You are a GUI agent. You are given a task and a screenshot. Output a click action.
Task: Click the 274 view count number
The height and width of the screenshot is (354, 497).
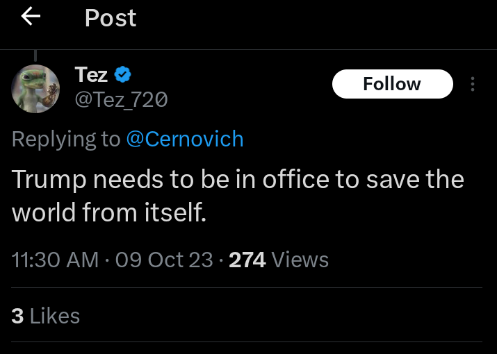[247, 260]
